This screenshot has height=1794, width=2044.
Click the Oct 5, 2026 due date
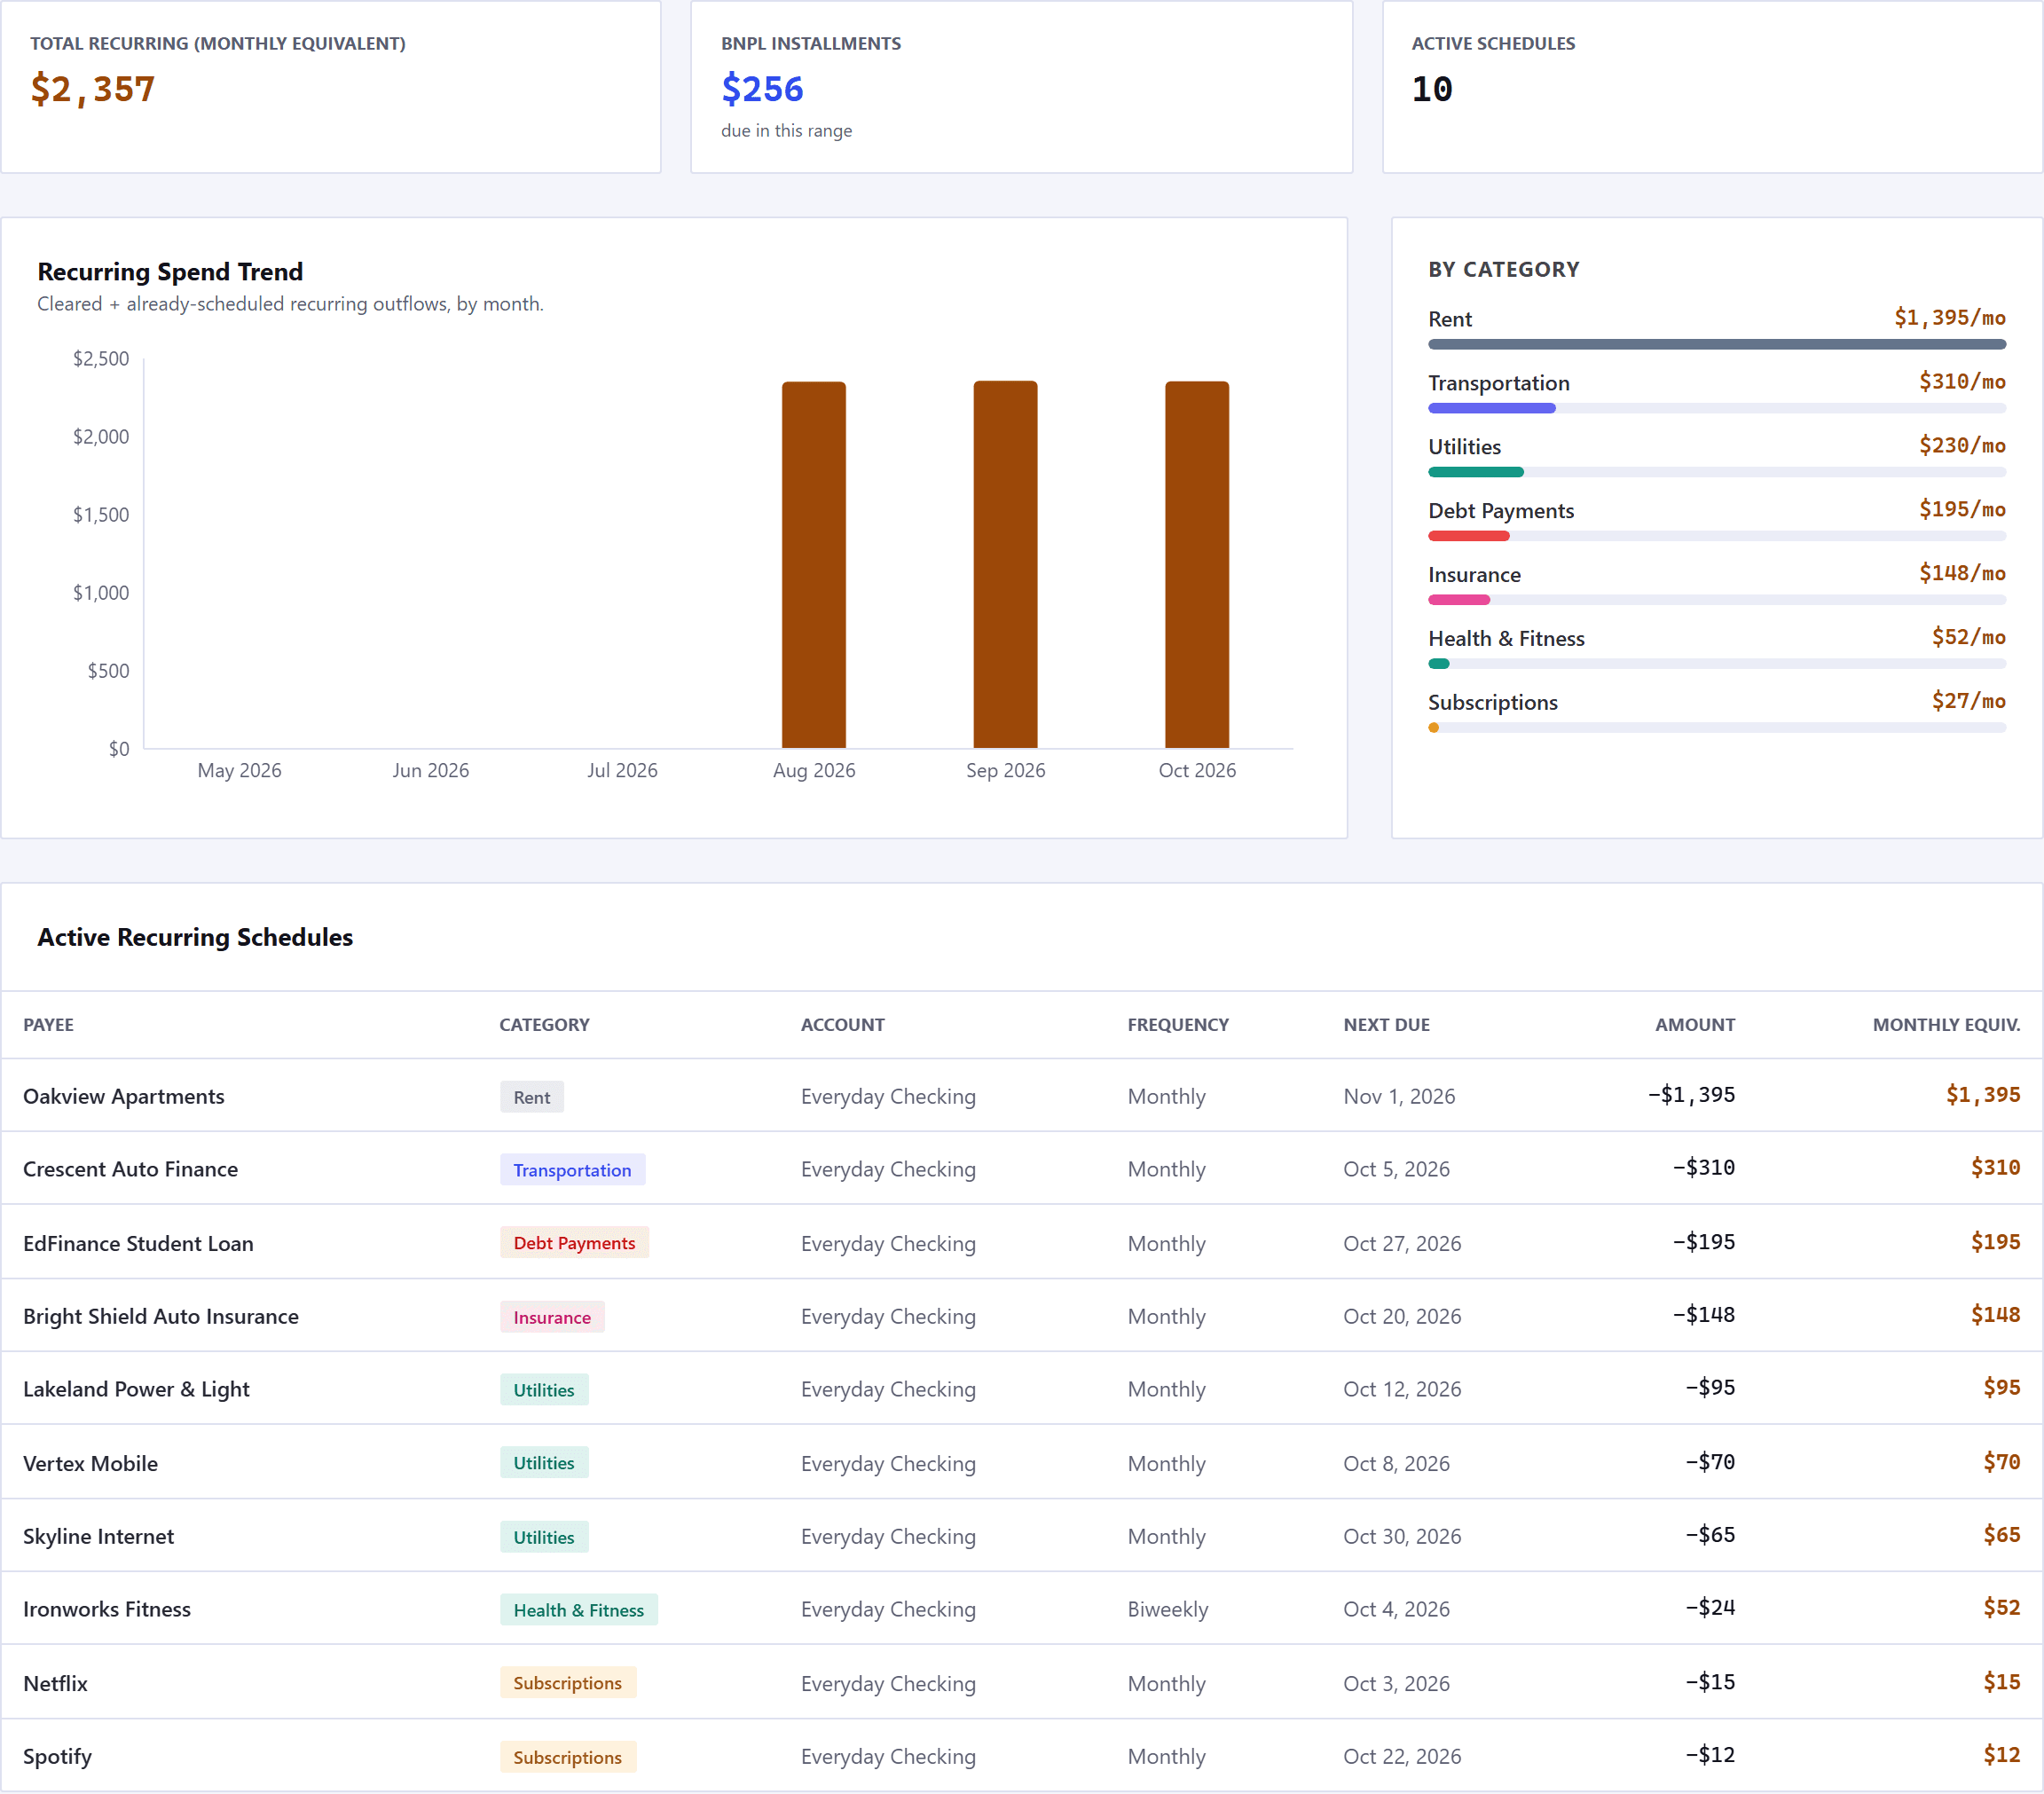1396,1169
